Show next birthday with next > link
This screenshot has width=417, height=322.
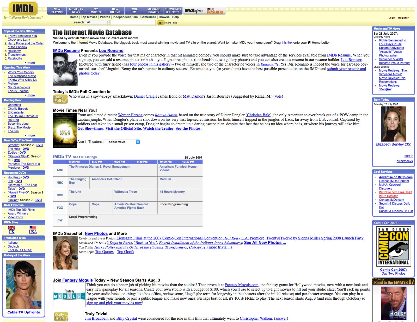click(x=408, y=156)
